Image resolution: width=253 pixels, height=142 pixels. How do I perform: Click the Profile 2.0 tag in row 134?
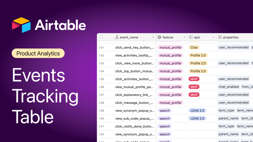click(198, 71)
